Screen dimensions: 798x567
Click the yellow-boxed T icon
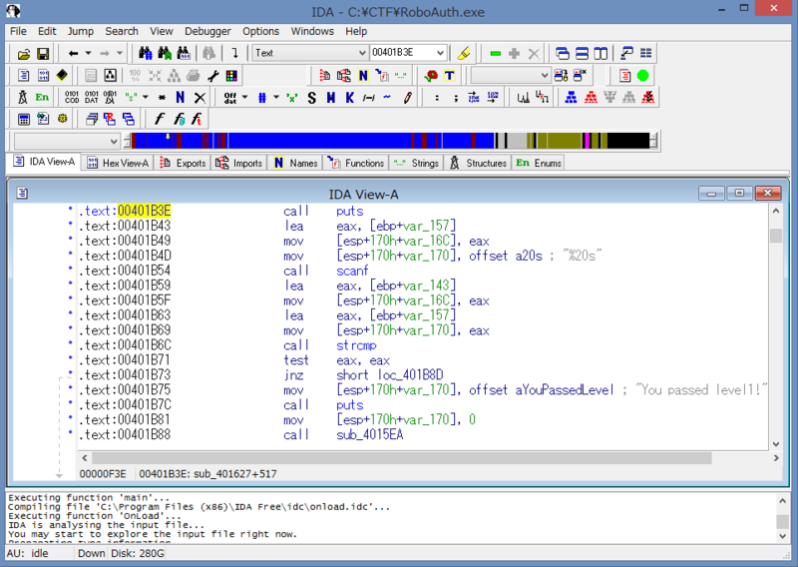click(x=450, y=76)
